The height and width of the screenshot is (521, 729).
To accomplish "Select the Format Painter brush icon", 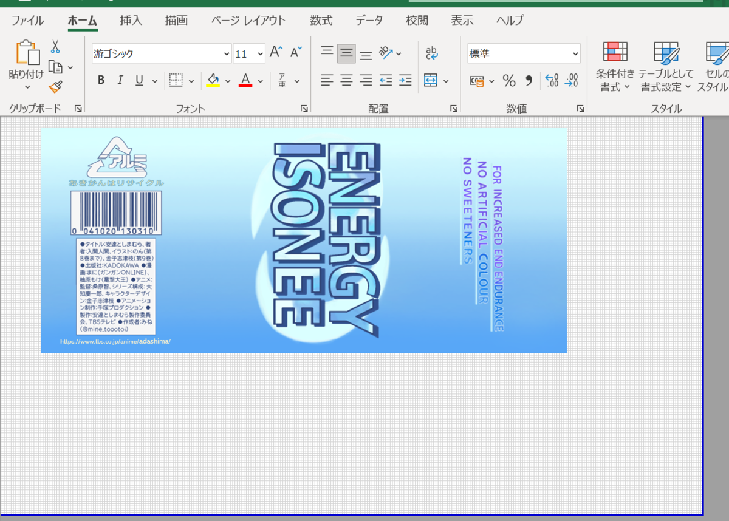I will (x=55, y=87).
